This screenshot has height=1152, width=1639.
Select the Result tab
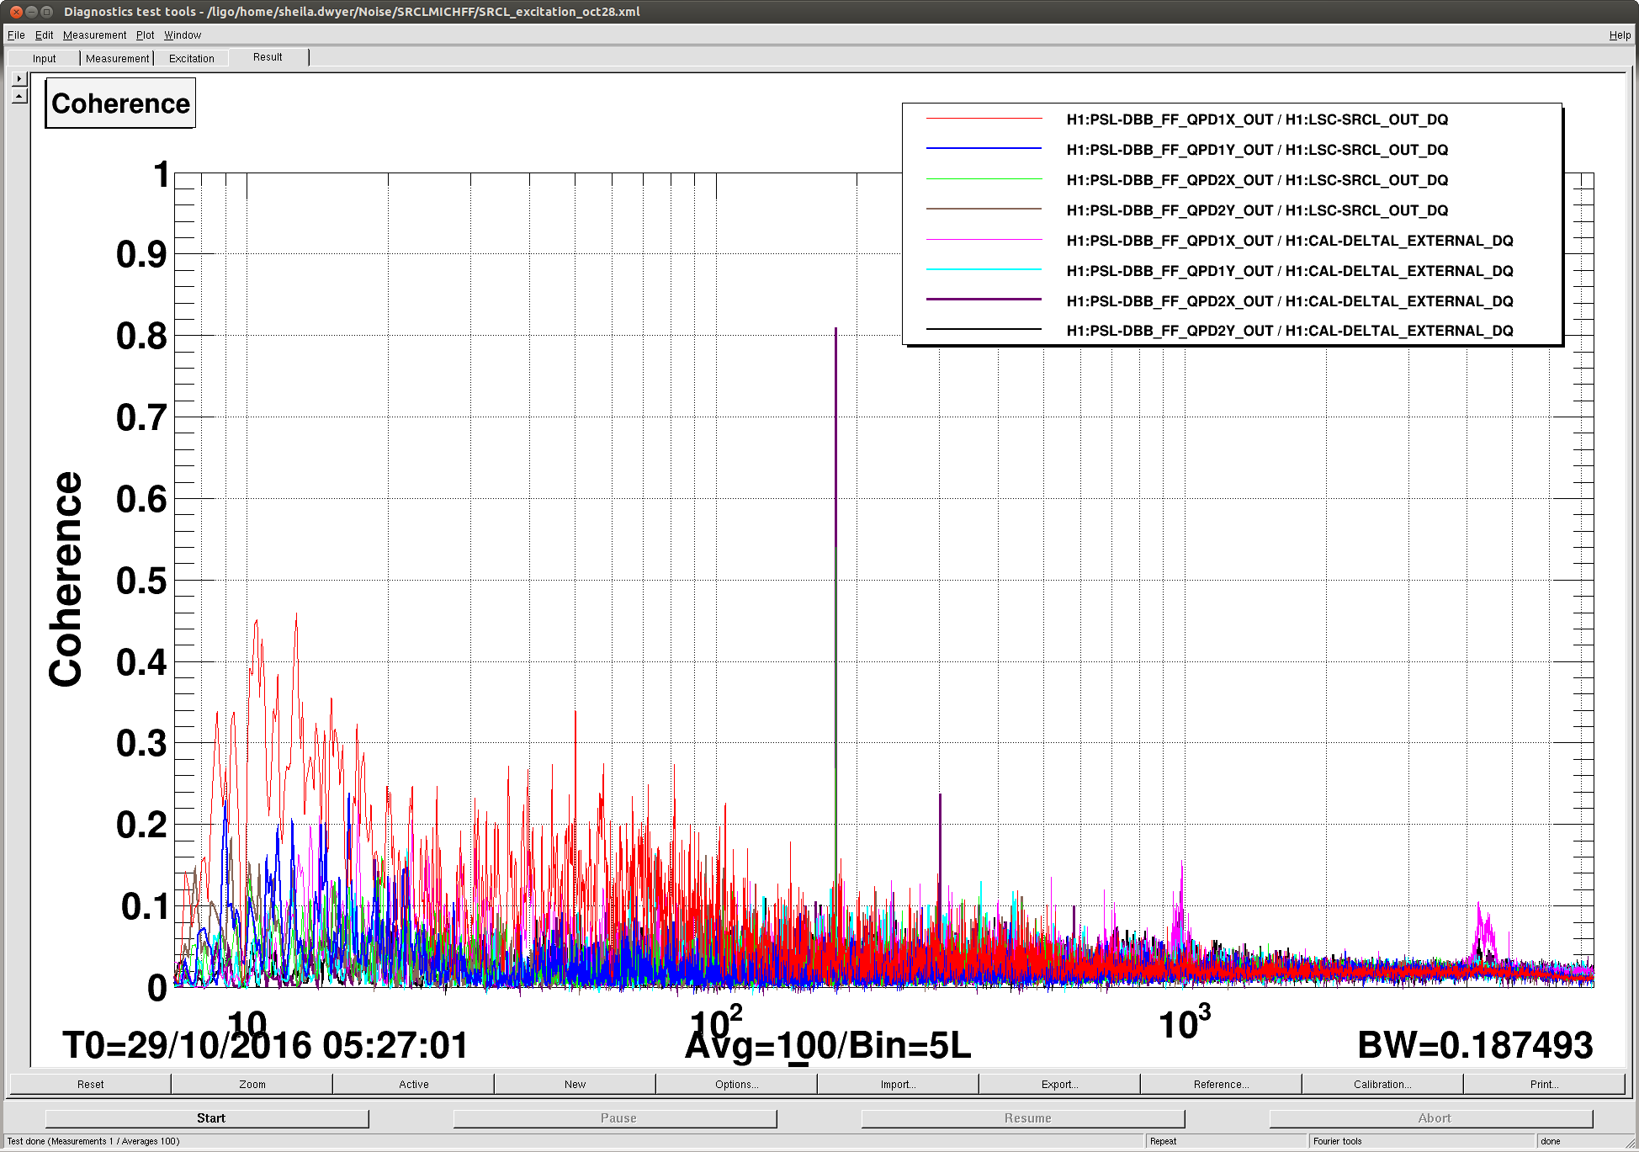click(x=268, y=57)
